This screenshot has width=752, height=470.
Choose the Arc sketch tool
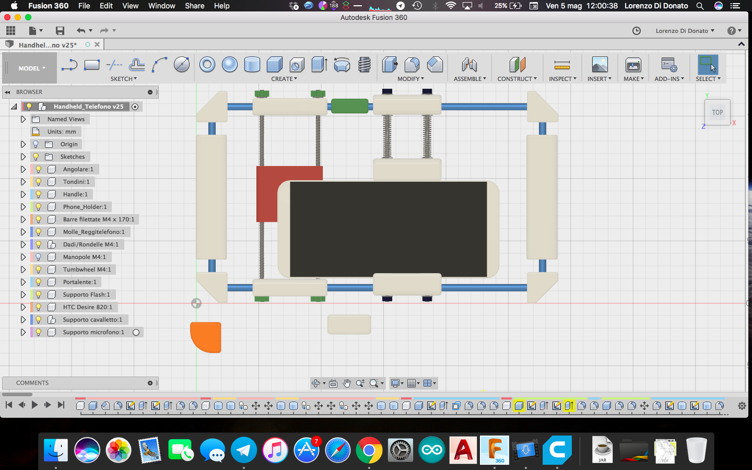pos(159,65)
